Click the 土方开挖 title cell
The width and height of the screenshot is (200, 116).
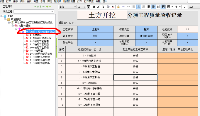[x=102, y=15]
